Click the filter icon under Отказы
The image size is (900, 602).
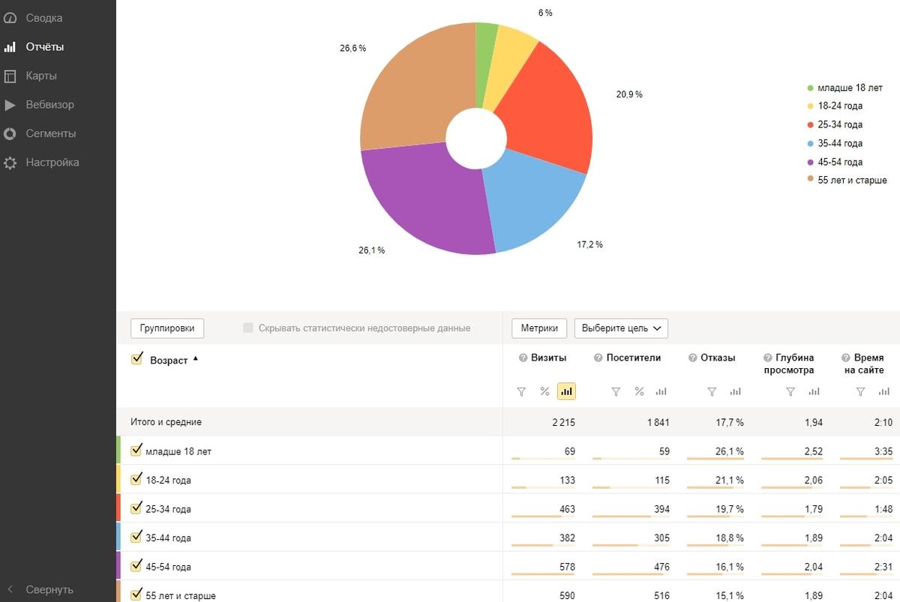click(x=712, y=391)
